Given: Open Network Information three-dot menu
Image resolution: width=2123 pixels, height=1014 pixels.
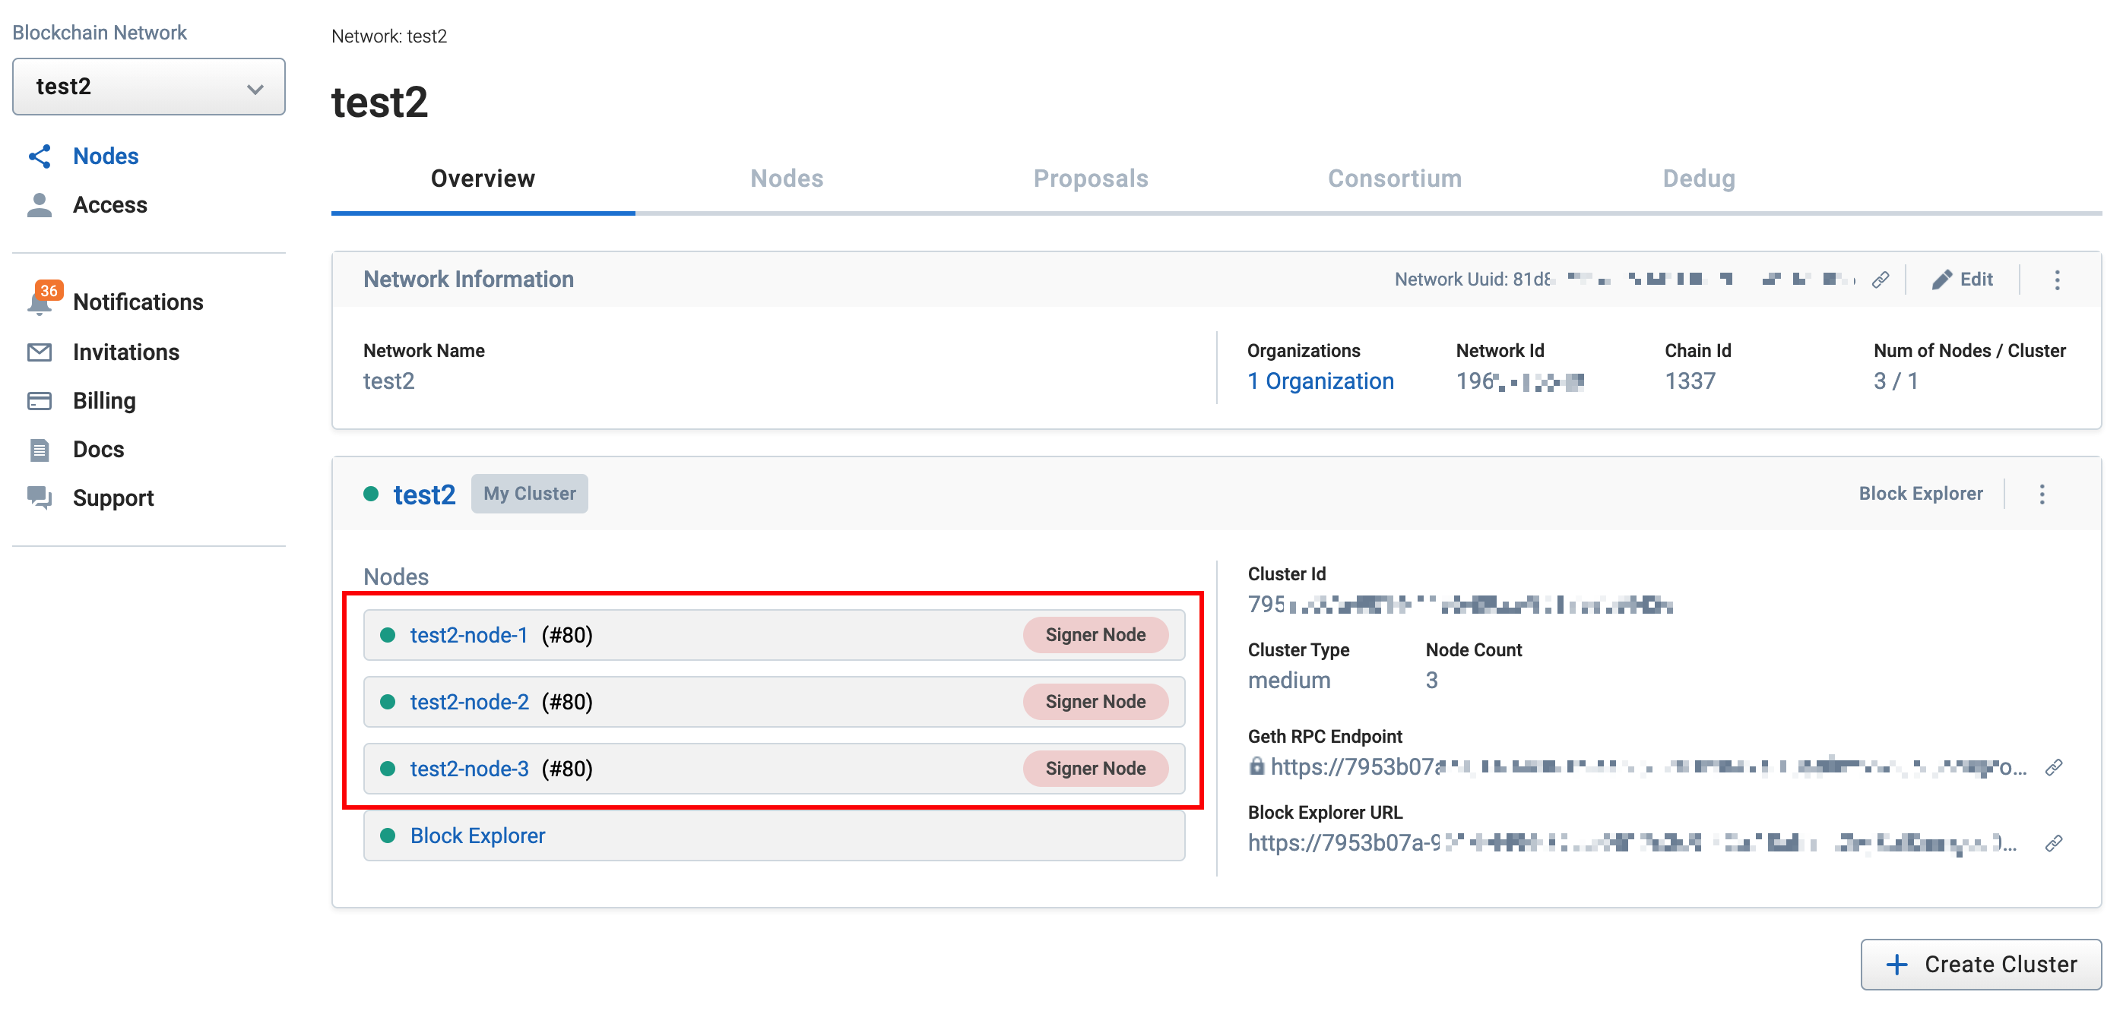Looking at the screenshot, I should [2056, 280].
